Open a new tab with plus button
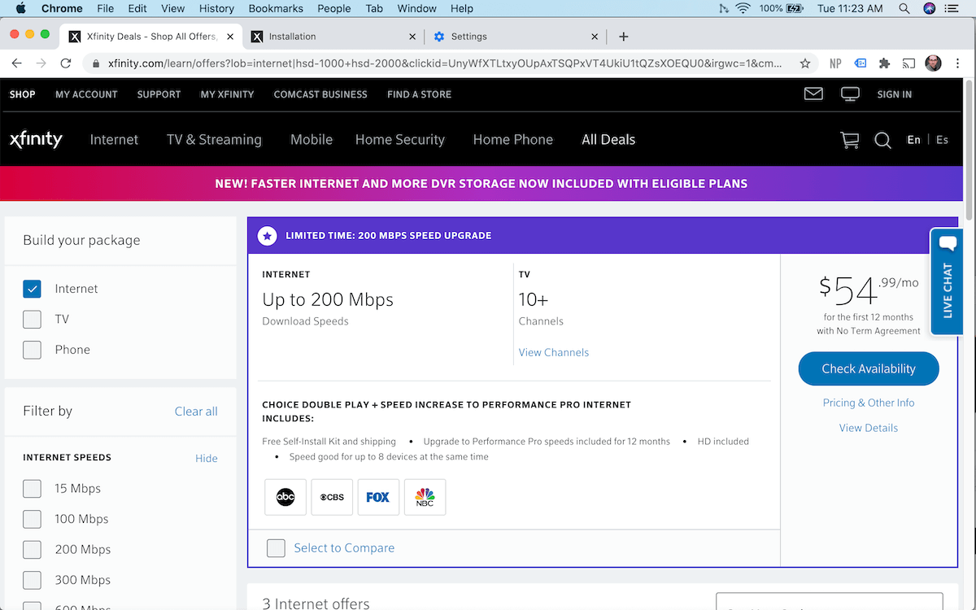The image size is (976, 610). (x=624, y=37)
